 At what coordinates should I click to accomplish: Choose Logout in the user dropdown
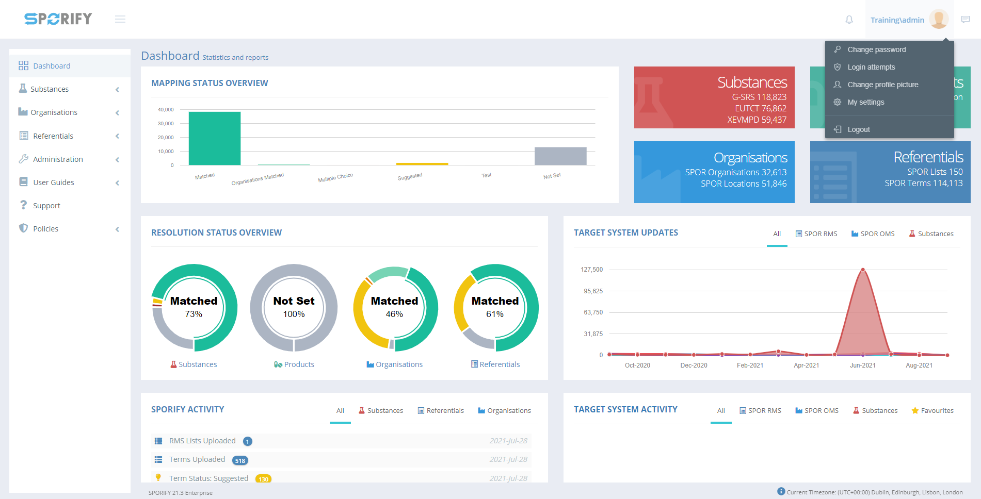[x=858, y=129]
